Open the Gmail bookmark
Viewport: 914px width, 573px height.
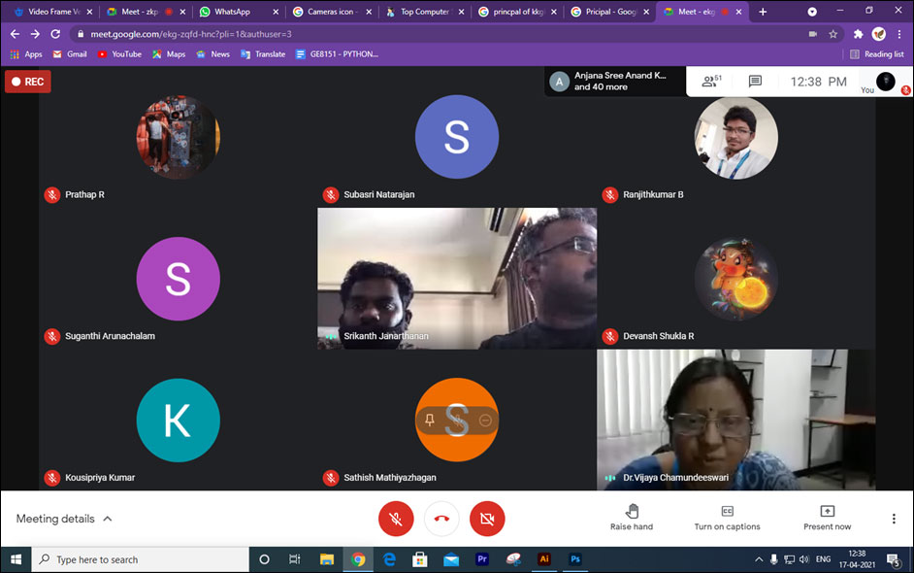coord(70,54)
